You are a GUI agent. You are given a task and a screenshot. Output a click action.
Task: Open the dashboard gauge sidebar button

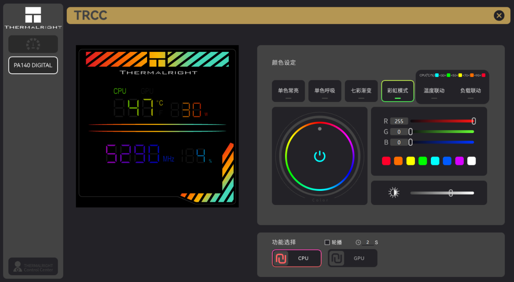[33, 44]
